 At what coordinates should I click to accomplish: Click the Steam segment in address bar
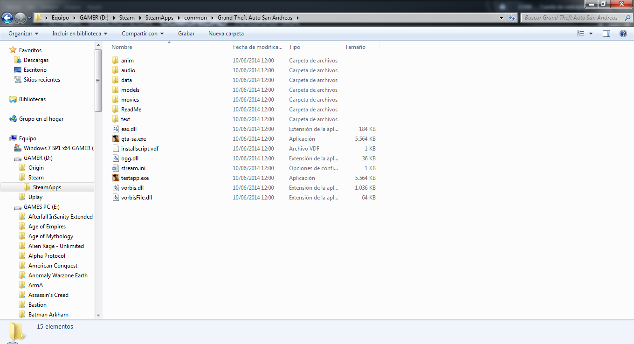tap(127, 18)
